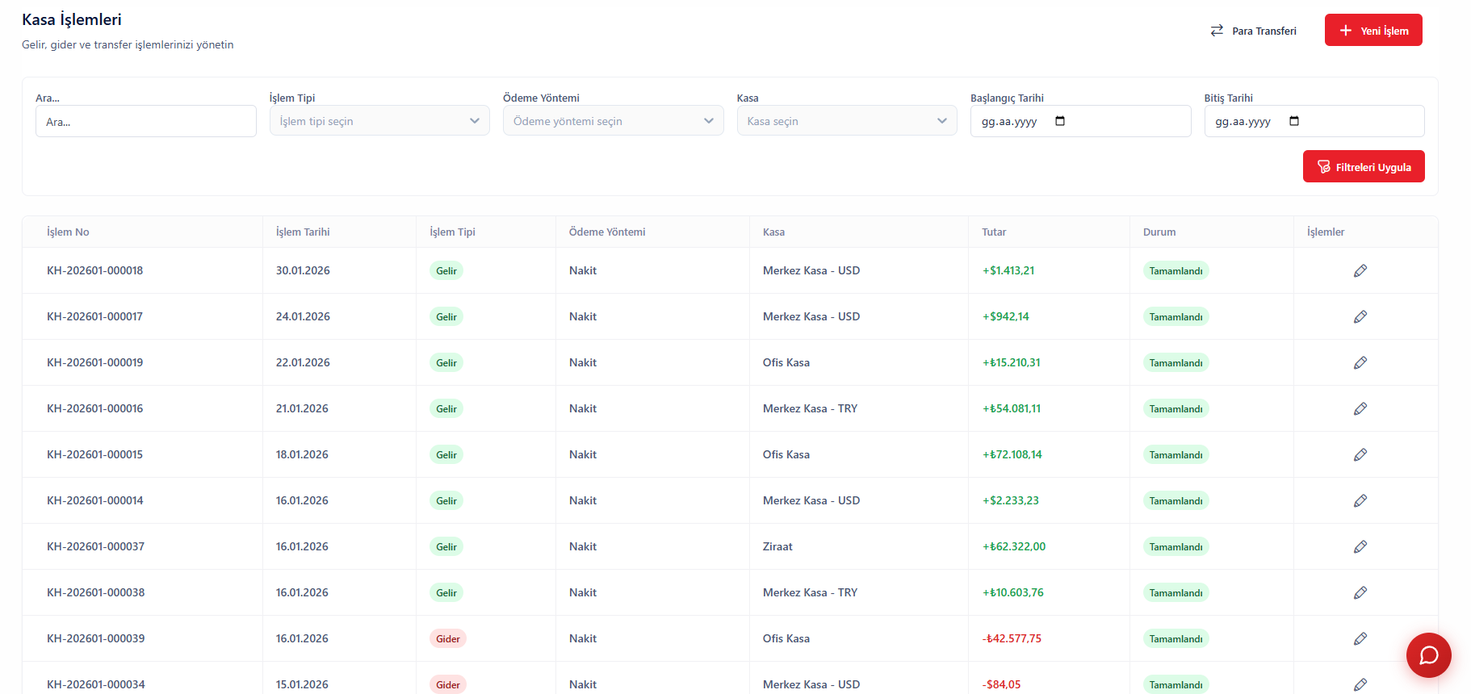Open the Ödeme Yöntemi dropdown

(613, 121)
